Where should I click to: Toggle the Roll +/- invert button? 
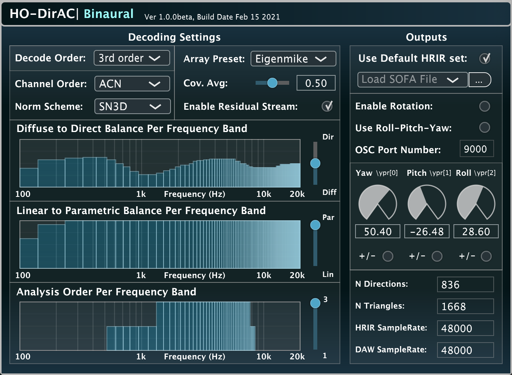coord(486,256)
